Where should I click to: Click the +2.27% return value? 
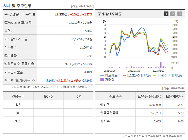tap(87, 14)
